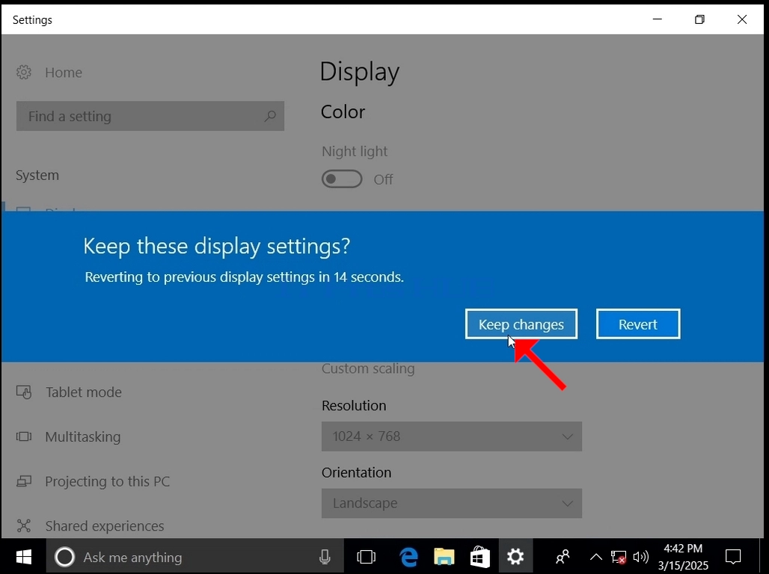
Task: Open the Action Center notification icon
Action: coord(732,557)
